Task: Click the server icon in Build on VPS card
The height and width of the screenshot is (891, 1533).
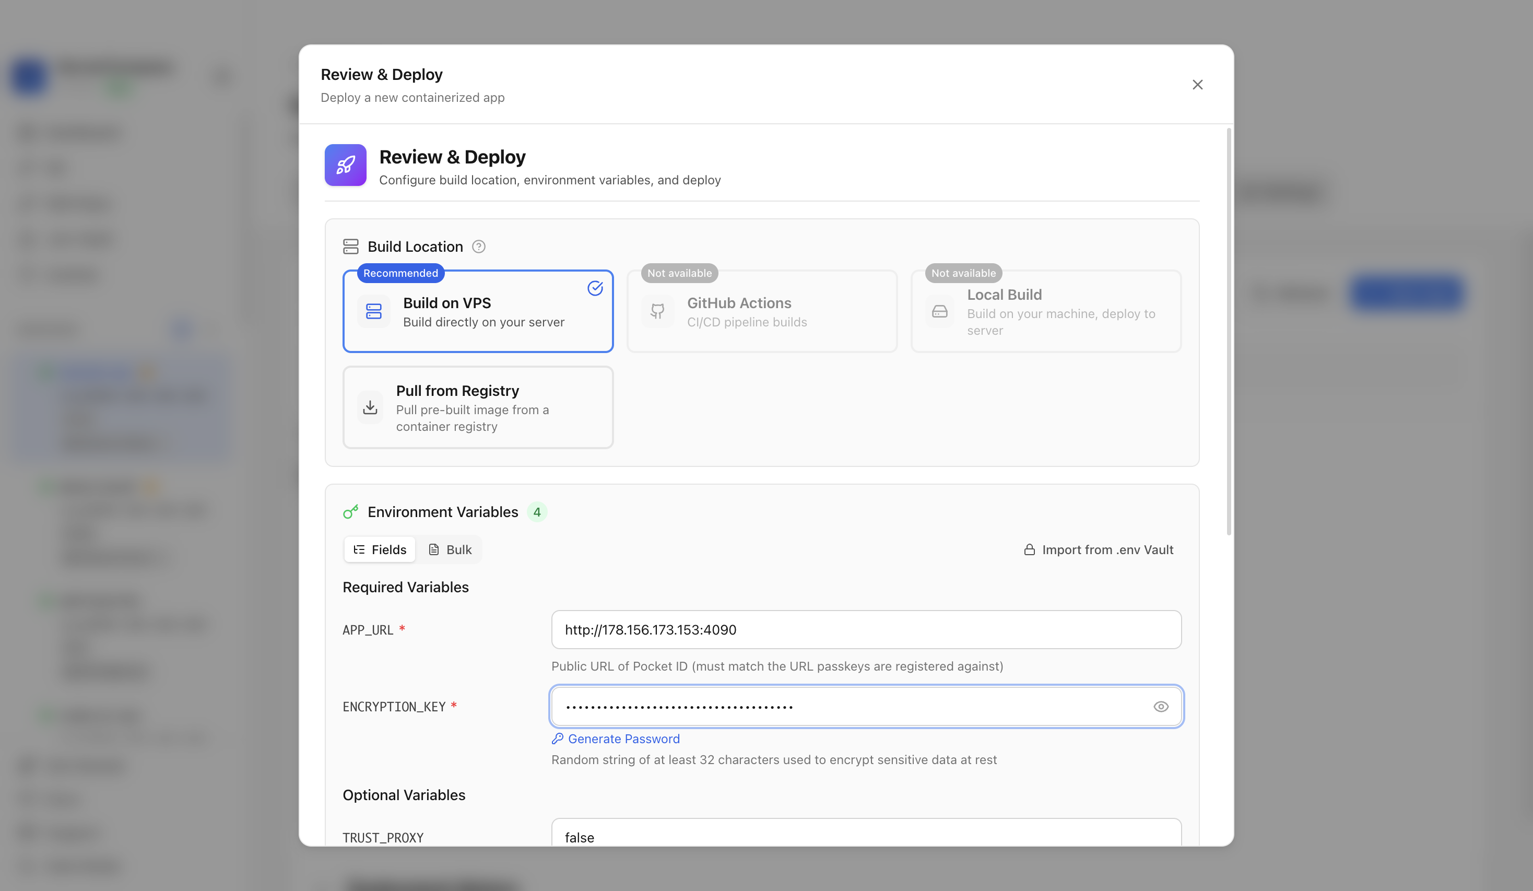Action: tap(373, 312)
